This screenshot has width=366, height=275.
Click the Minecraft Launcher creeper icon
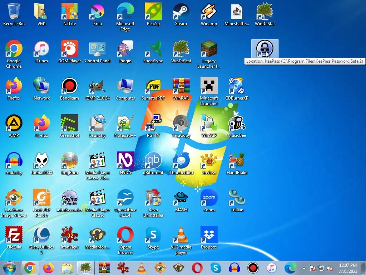pos(209,91)
